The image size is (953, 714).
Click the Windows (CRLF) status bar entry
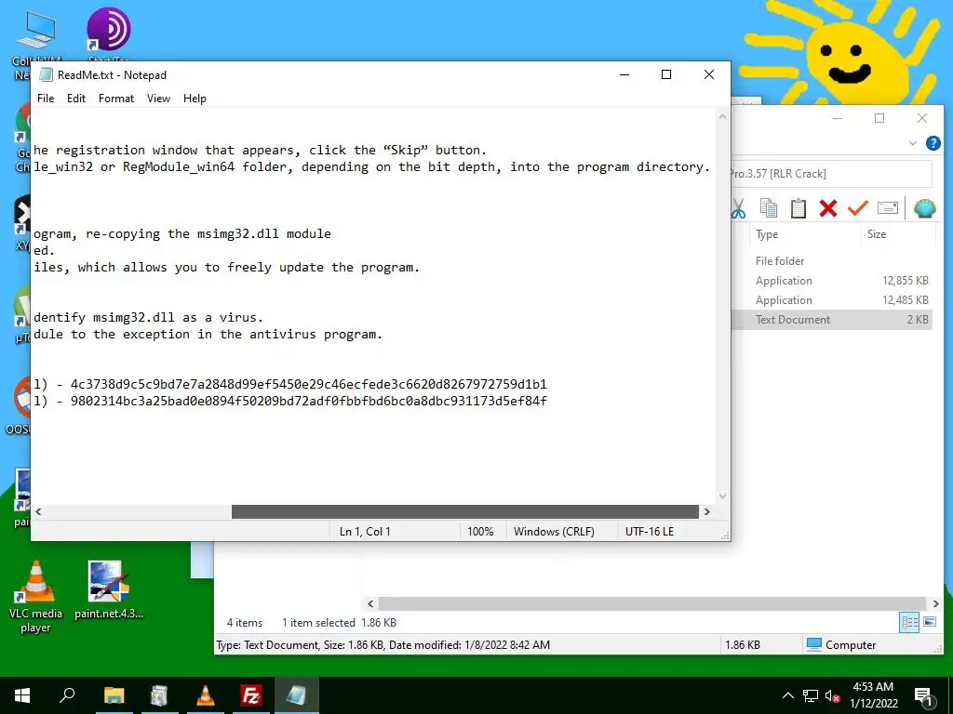[554, 531]
